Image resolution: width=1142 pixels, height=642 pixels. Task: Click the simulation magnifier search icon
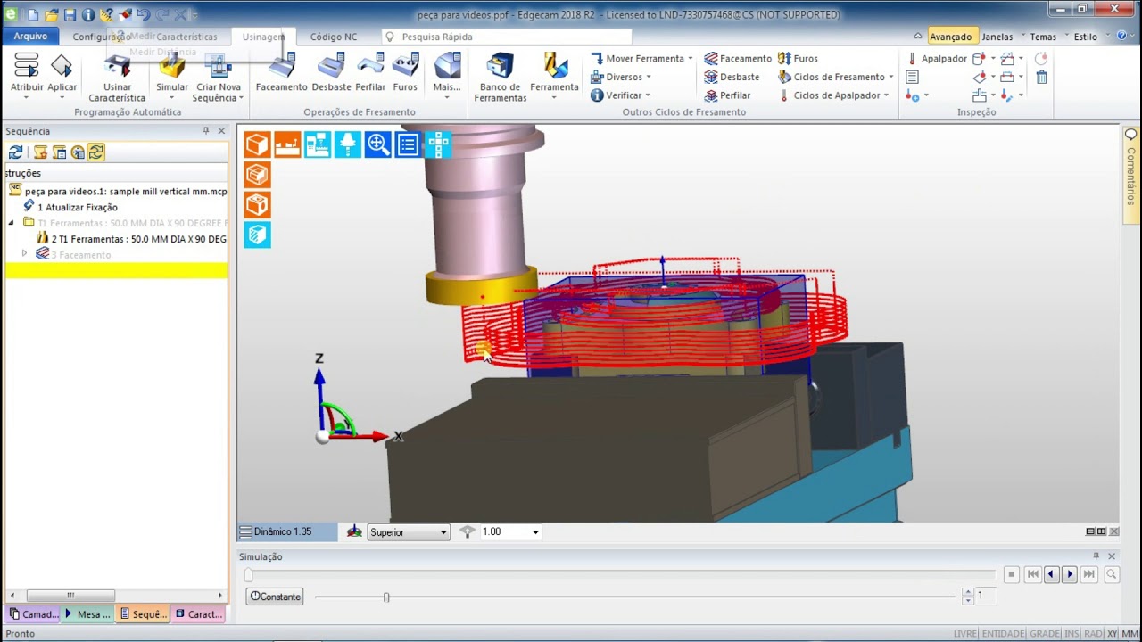(1112, 575)
